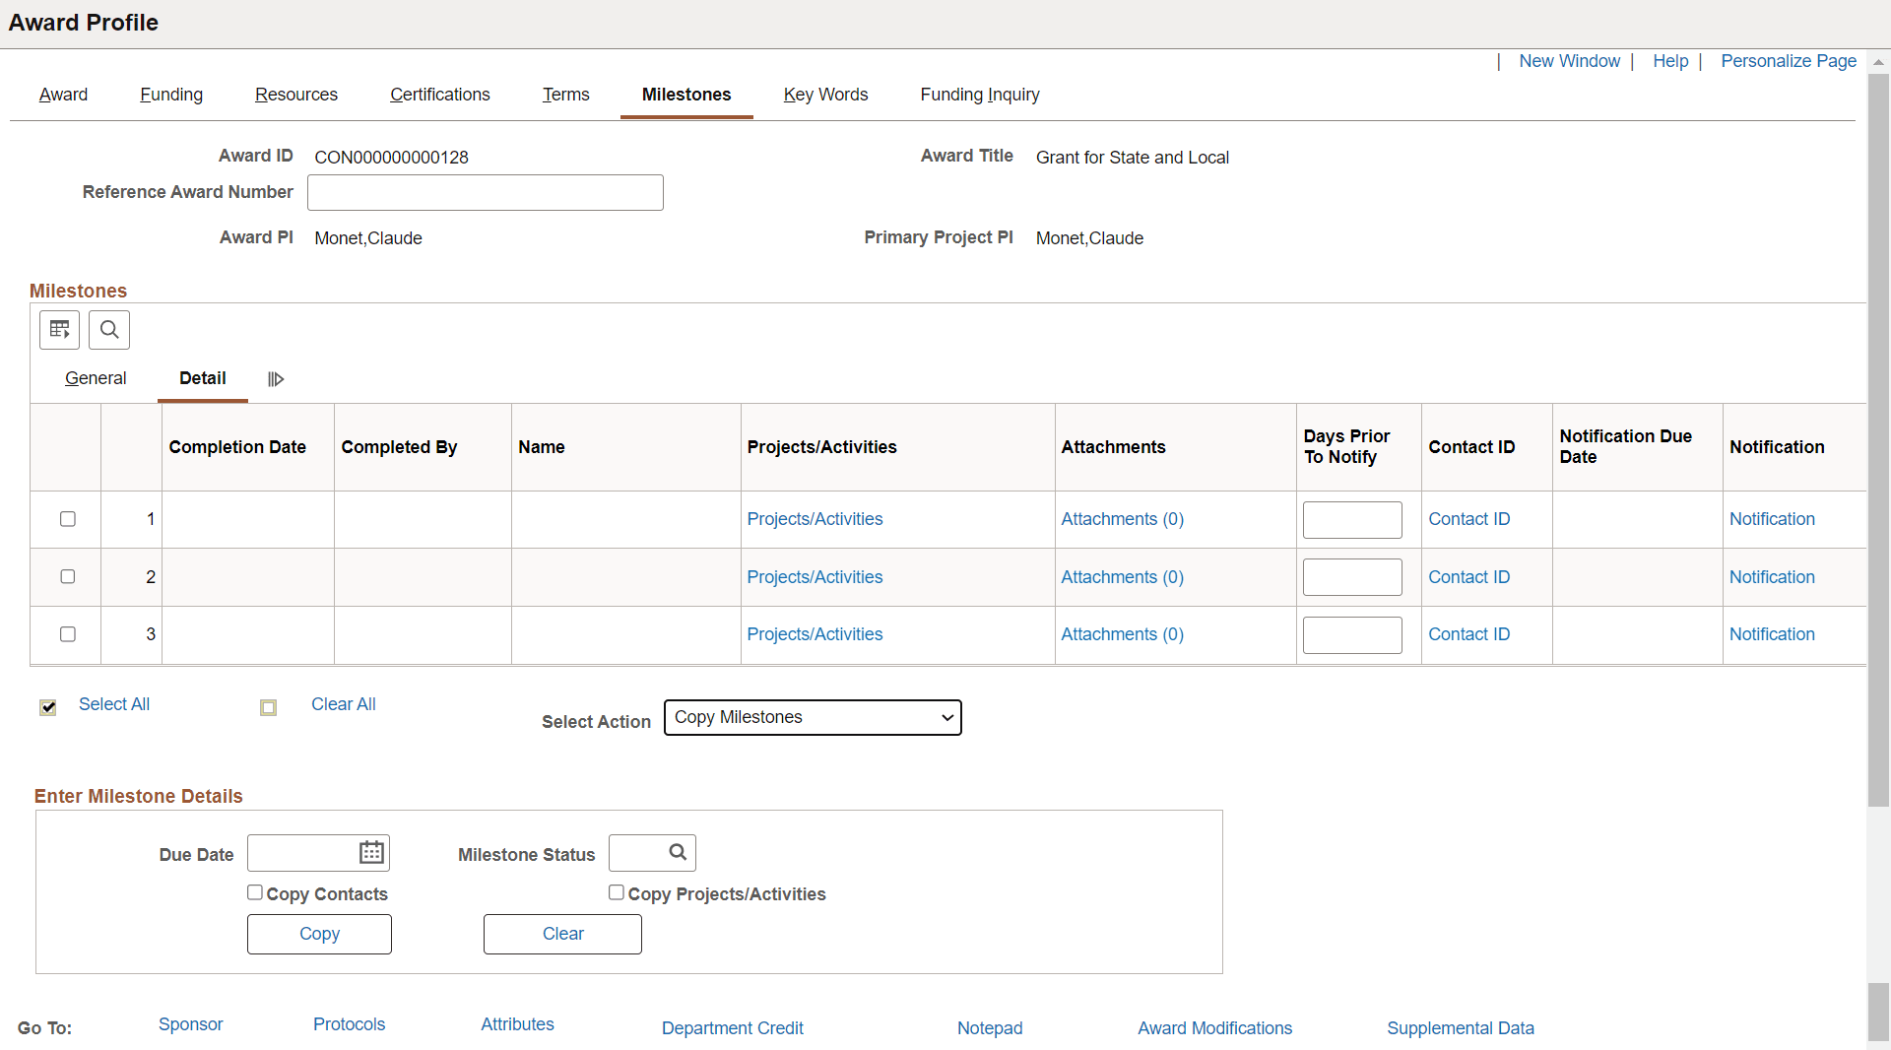
Task: Click the vertical page scrollbar
Action: [1879, 439]
